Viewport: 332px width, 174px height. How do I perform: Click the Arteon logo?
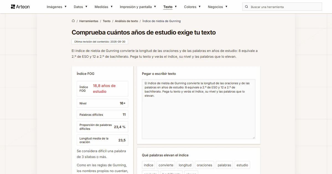20,7
